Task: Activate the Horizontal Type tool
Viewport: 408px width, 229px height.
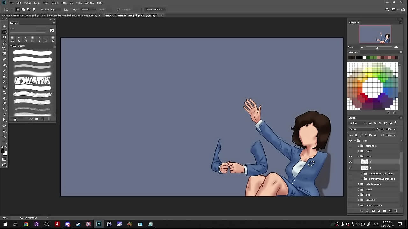Action: coord(4,114)
